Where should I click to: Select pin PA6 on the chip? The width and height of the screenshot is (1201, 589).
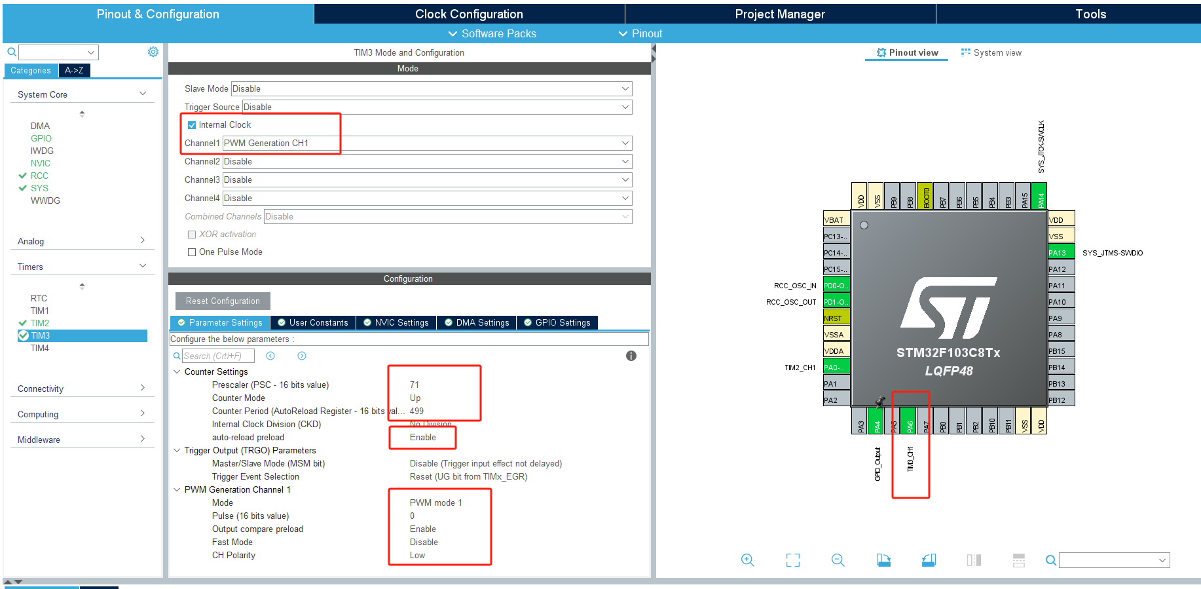908,421
